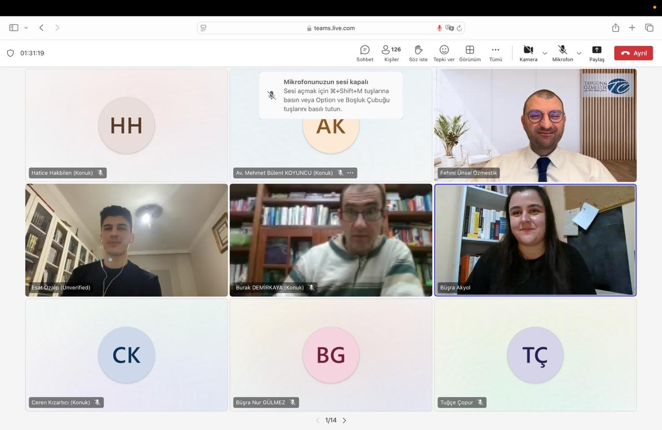
Task: Show the Kişiler participants list
Action: click(x=391, y=53)
